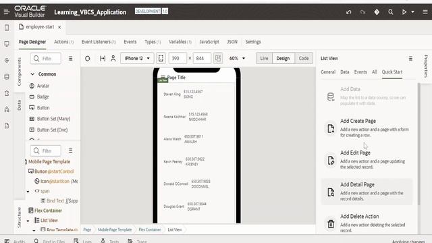
Task: Open the Variables tab
Action: (x=180, y=42)
